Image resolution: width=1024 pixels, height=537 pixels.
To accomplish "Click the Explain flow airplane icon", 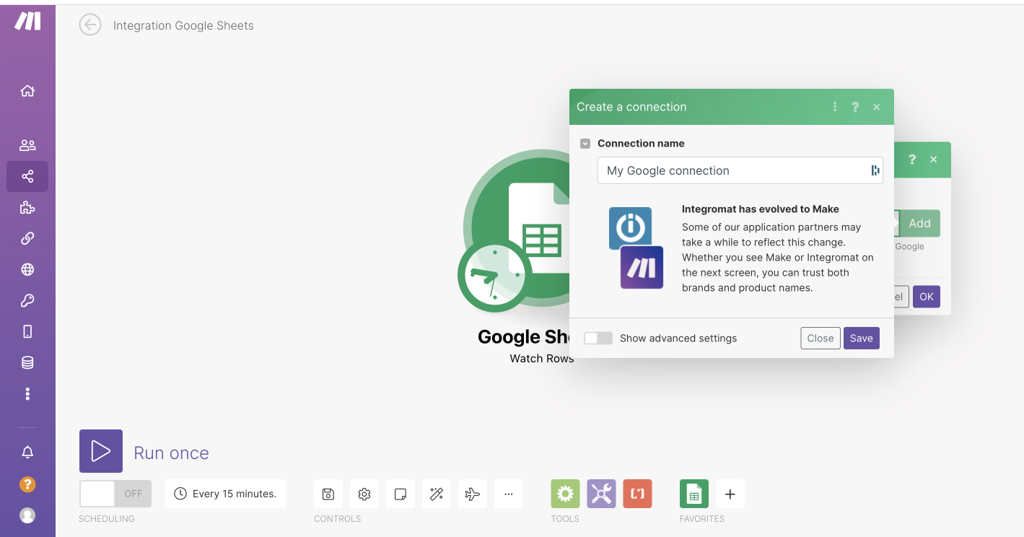I will point(473,494).
